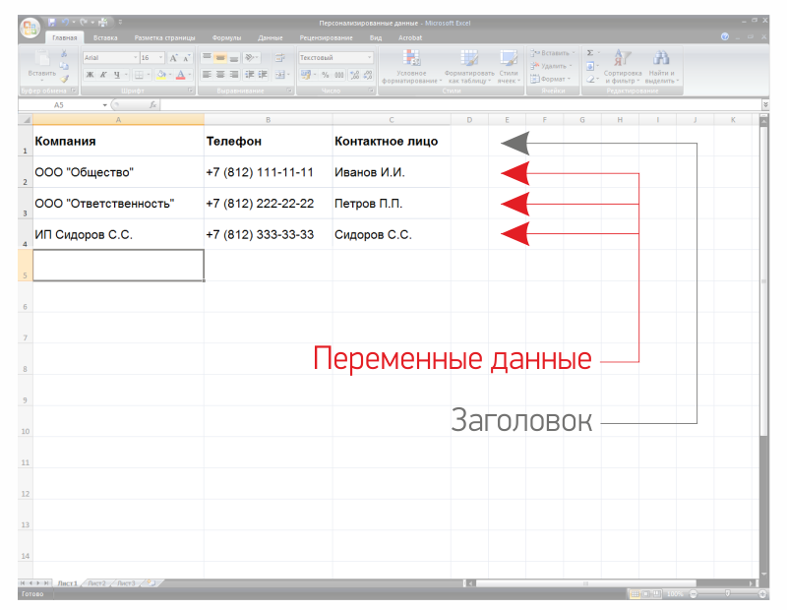Align cell text to the top
This screenshot has height=610, width=787.
click(207, 58)
